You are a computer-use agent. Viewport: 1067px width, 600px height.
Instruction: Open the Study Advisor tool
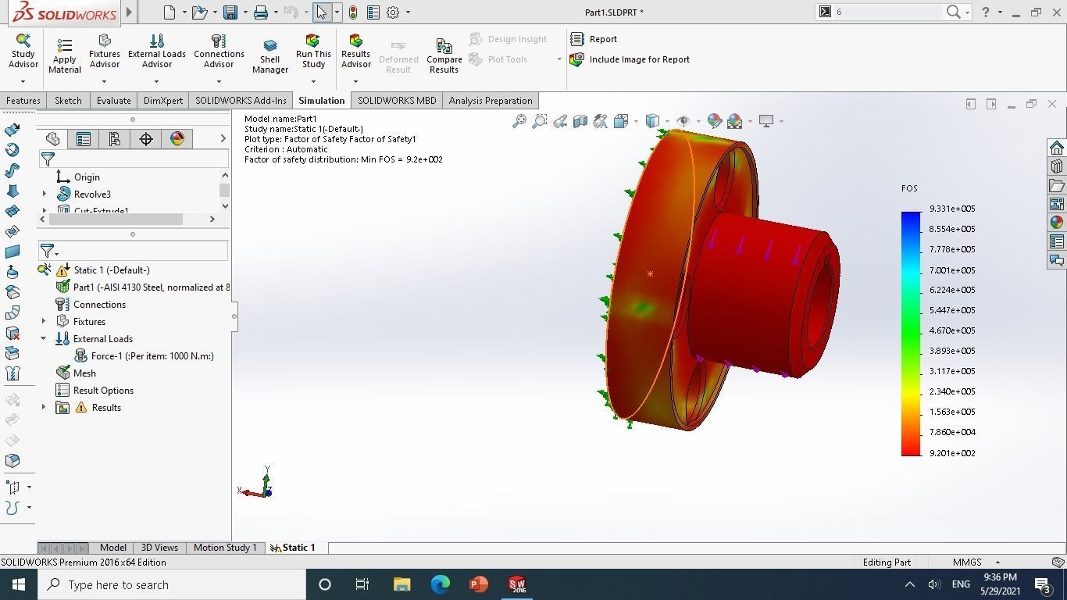[23, 52]
